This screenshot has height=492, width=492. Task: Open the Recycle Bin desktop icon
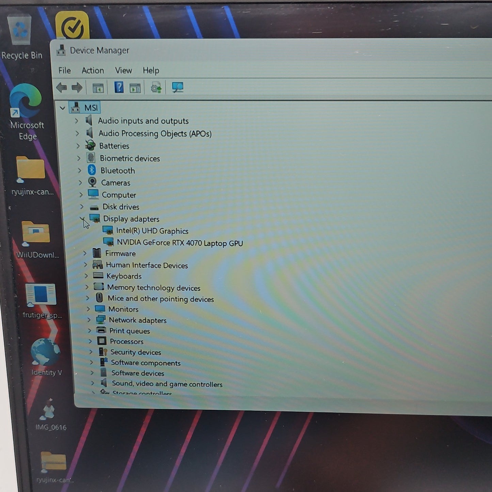coord(21,37)
